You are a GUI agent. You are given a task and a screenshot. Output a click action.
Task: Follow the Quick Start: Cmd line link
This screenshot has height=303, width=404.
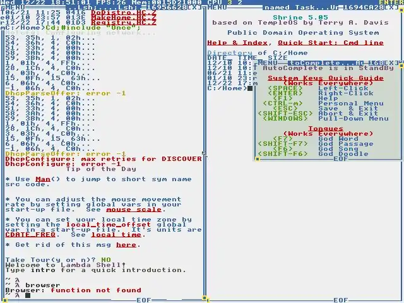(x=331, y=43)
